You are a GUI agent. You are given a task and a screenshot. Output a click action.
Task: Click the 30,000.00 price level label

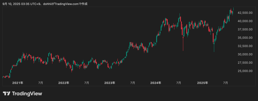245,54
